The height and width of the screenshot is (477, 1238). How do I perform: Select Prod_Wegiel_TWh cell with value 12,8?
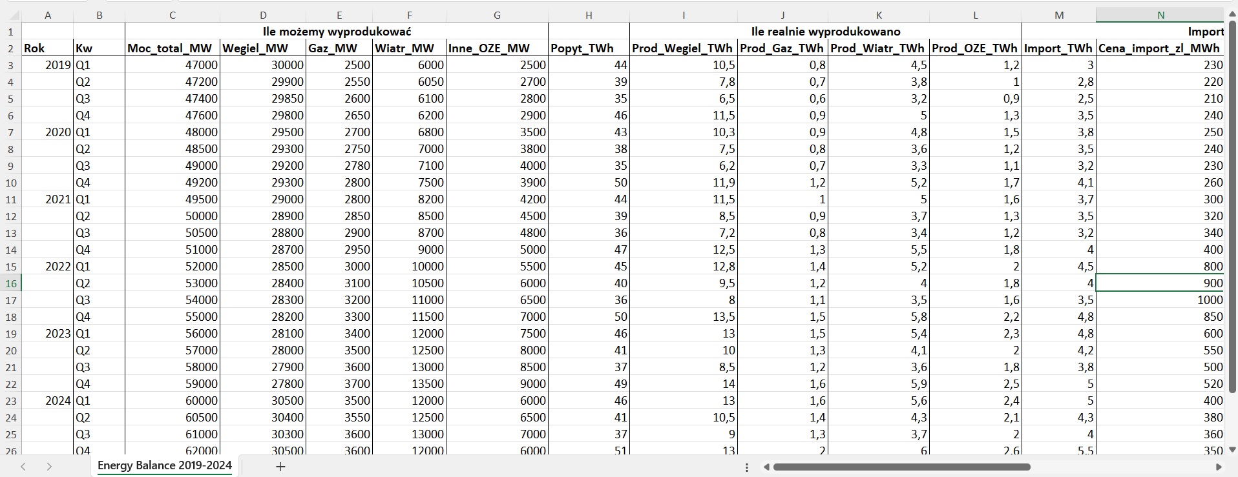coord(684,266)
